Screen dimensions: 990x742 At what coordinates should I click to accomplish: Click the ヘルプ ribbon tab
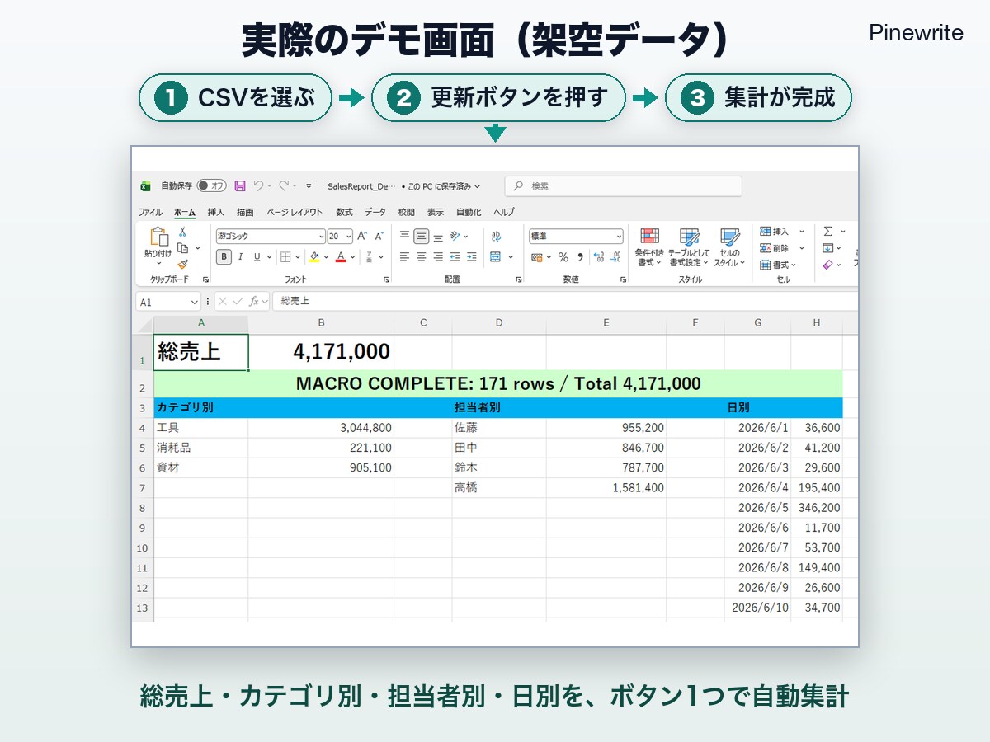[504, 213]
